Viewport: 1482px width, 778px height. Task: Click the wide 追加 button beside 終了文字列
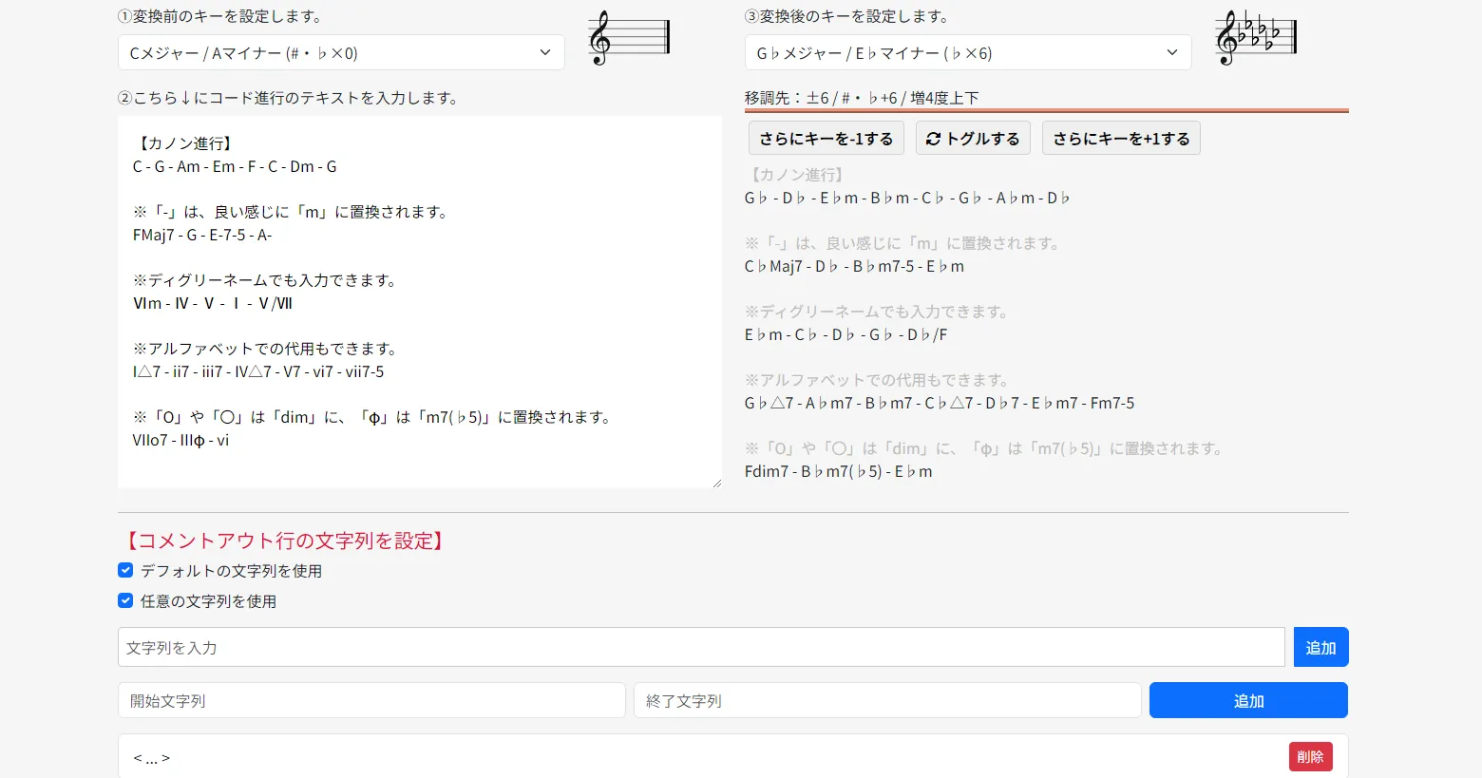click(1248, 700)
